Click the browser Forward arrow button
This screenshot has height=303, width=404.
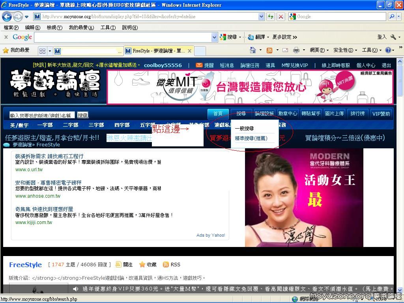point(18,17)
